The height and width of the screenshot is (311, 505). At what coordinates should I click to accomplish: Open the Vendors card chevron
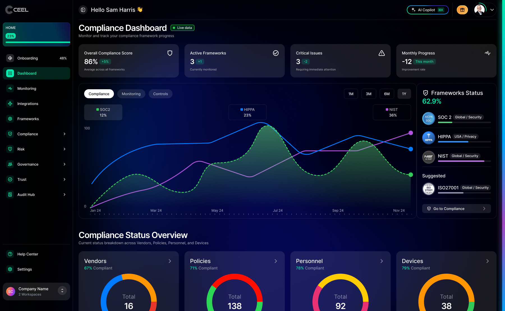point(170,261)
